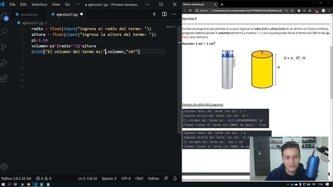
Task: Open the Windows Start menu
Action: point(3,184)
